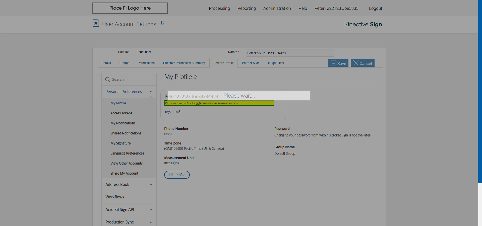Click the User Account Settings page icon
This screenshot has height=226, width=482.
pyautogui.click(x=96, y=23)
